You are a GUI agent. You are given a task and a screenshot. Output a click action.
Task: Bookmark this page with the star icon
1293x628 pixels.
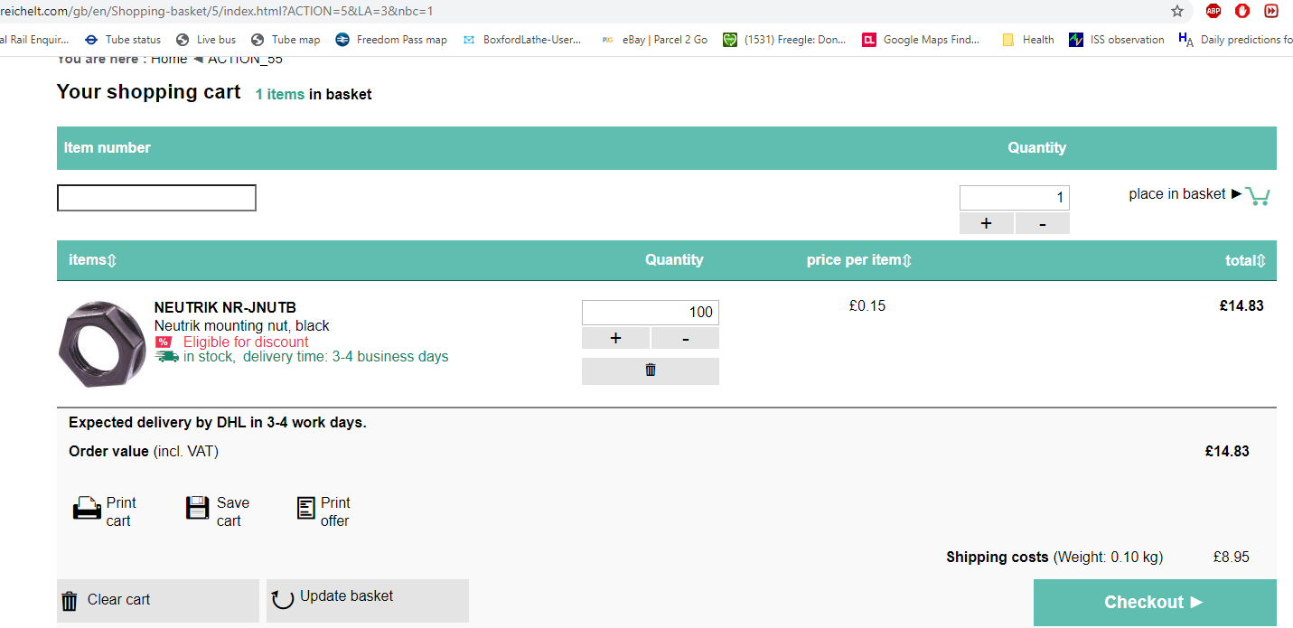point(1176,11)
